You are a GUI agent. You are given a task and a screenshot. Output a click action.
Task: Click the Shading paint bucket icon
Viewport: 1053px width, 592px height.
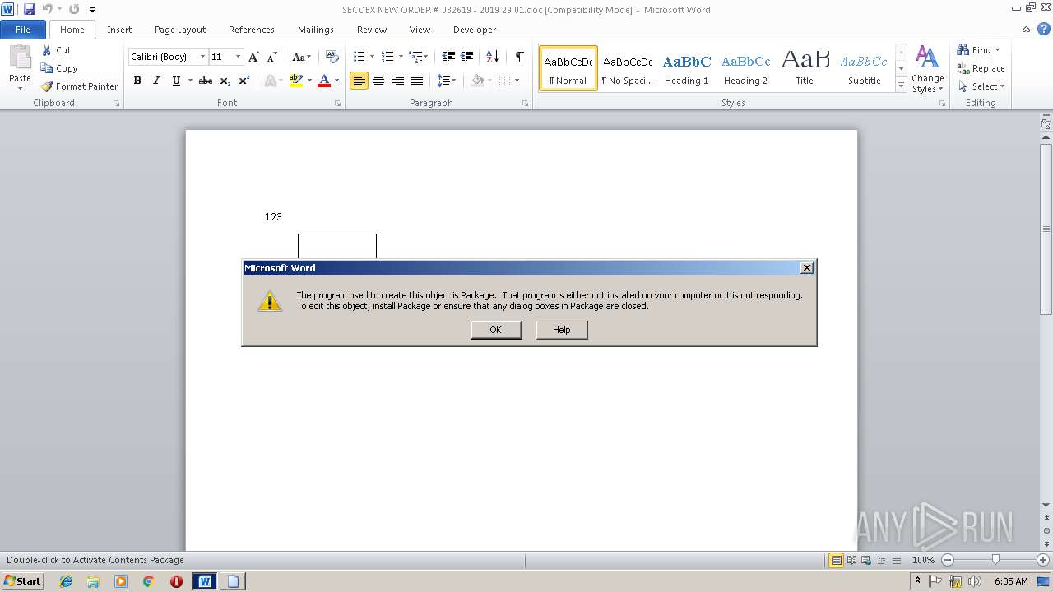[x=477, y=81]
